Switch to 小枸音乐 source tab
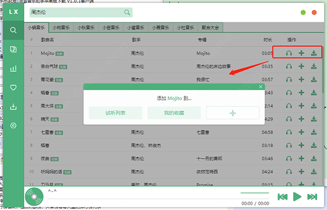Viewport: 327px width, 210px height. (x=61, y=28)
